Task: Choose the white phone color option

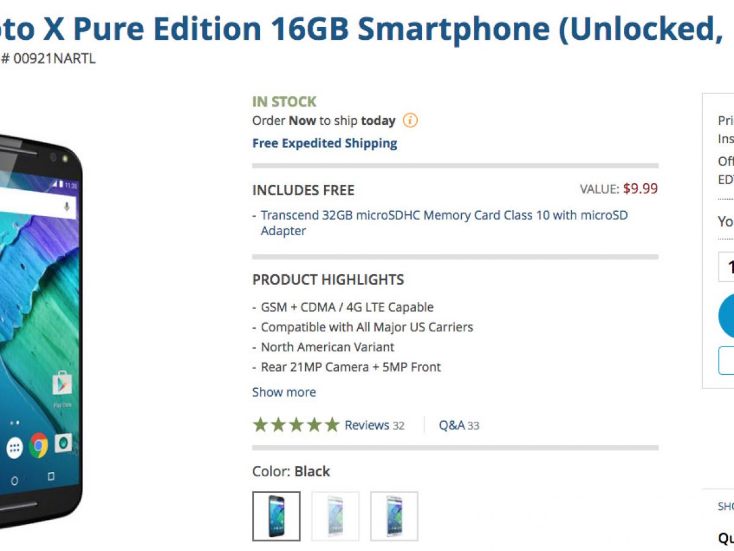Action: point(335,516)
